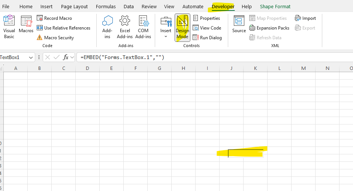353x191 pixels.
Task: Select column D header
Action: coord(87,68)
